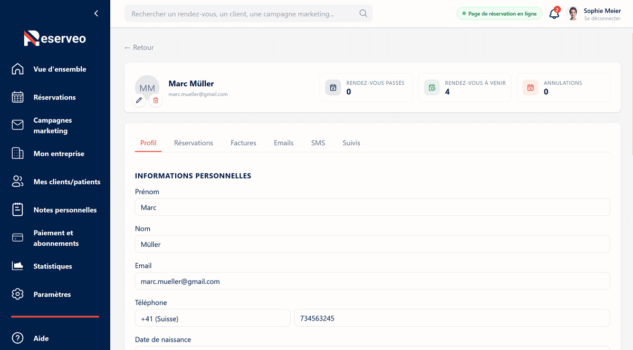Open Statistiques in the sidebar
Image resolution: width=633 pixels, height=350 pixels.
tap(53, 266)
